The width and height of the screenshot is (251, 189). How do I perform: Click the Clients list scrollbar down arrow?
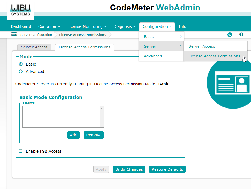coord(102,125)
